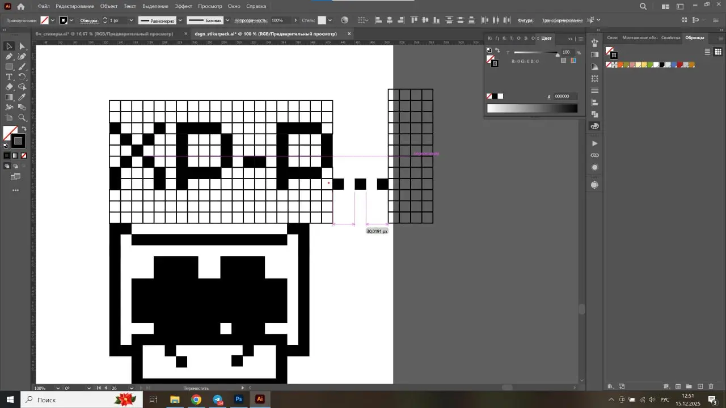This screenshot has height=408, width=726.
Task: Open the Эффект menu
Action: pos(184,6)
